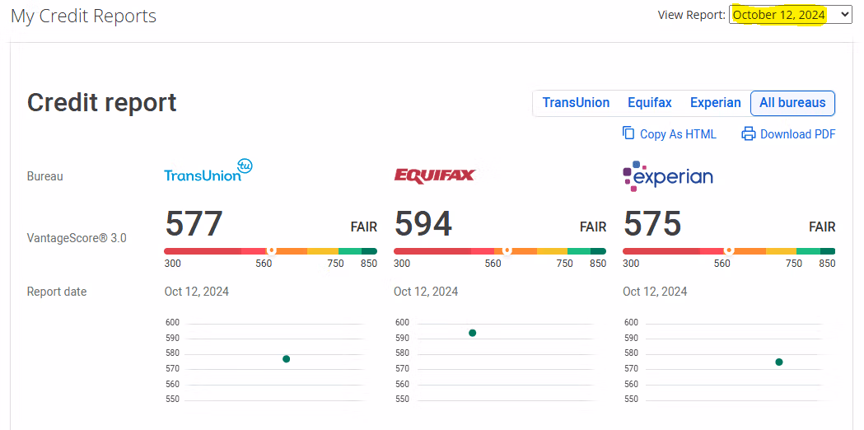Click the Equifax logo
The height and width of the screenshot is (430, 864).
click(434, 175)
